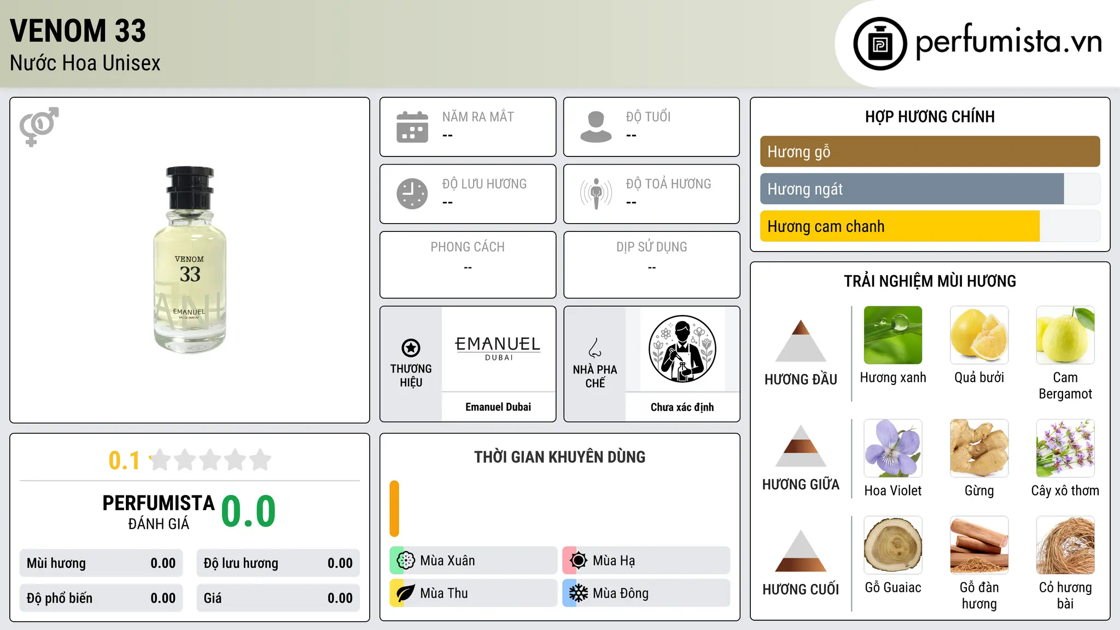Screen dimensions: 1120x630
Task: Click the Thời gian khuyên dùng heading
Action: (559, 457)
